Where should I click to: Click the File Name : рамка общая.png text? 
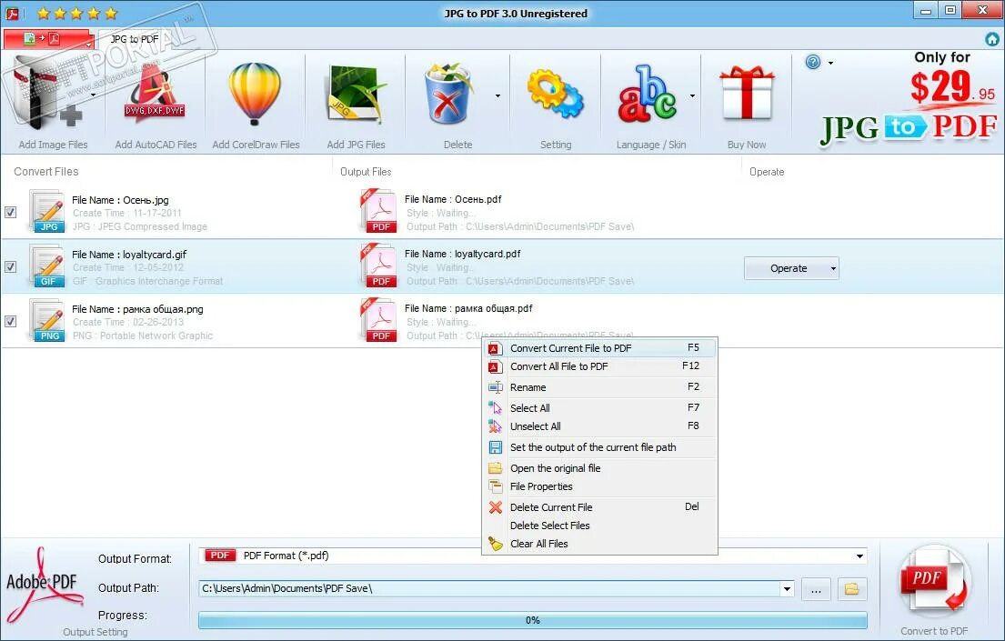(x=137, y=309)
